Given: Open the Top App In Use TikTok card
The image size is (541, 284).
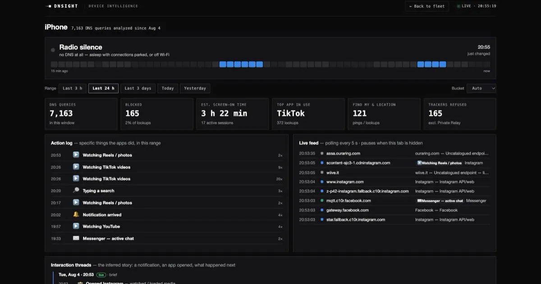Looking at the screenshot, I should 308,114.
